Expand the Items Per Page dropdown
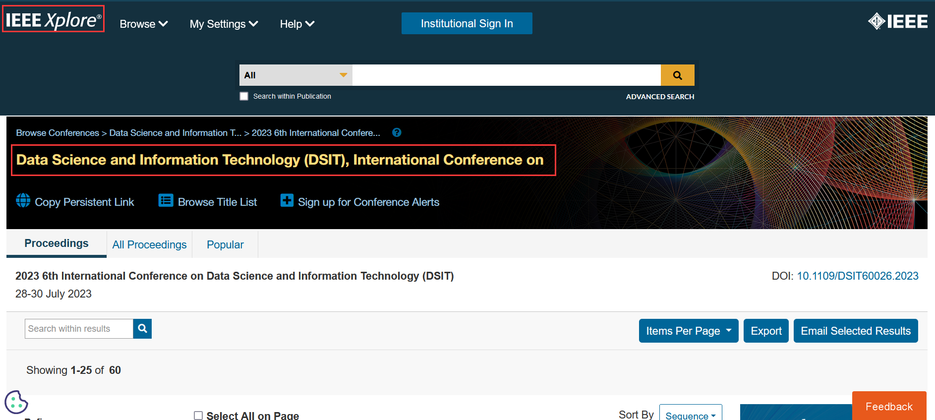 click(688, 331)
